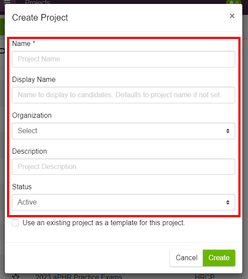
Task: Click the Name * field label
Action: pos(24,44)
